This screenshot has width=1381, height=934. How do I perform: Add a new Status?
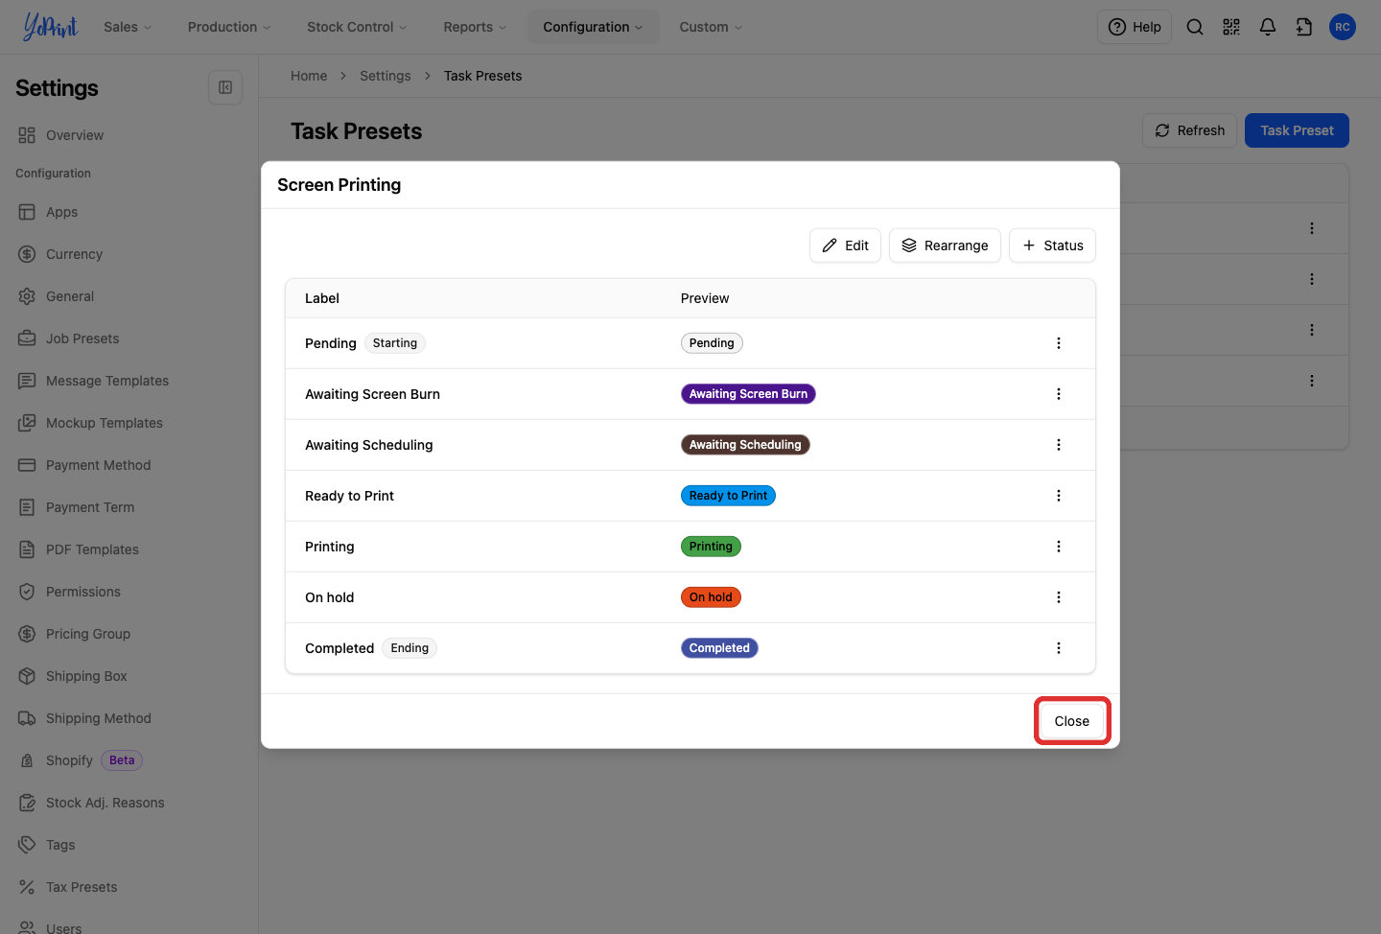[x=1052, y=245]
